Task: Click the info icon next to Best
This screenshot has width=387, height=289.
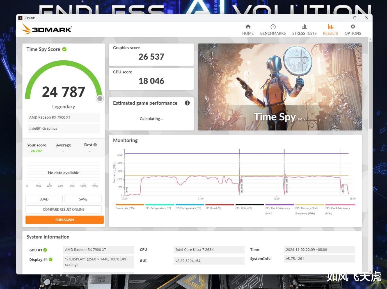Action: [95, 145]
